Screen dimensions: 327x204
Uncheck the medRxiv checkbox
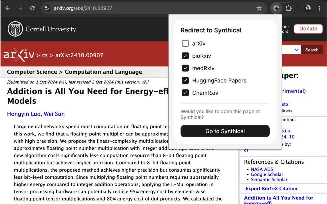[x=185, y=68]
